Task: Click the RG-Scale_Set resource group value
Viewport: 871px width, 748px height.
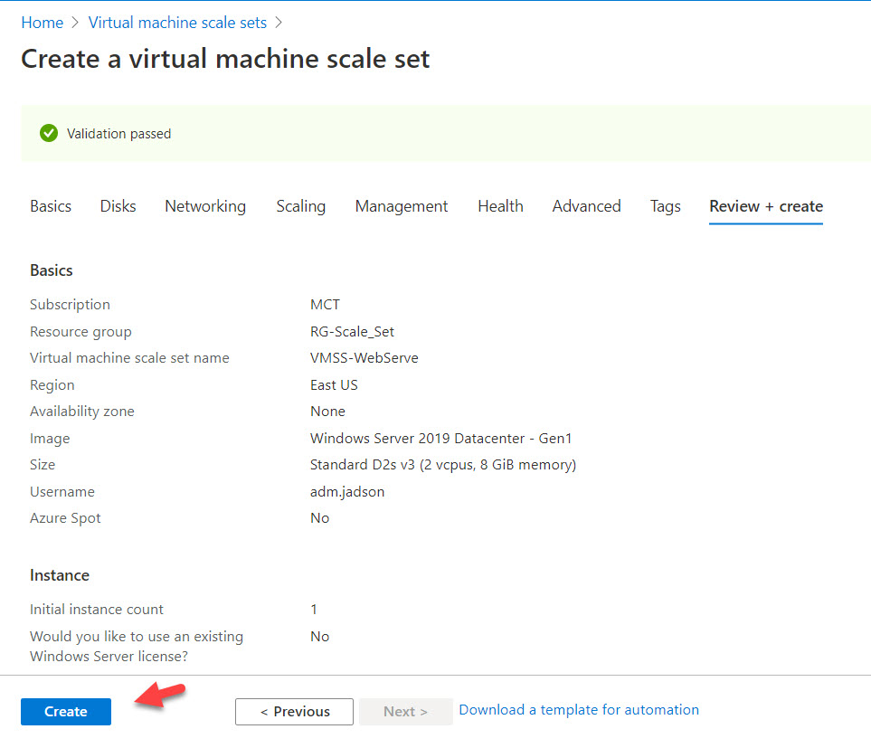Action: [352, 332]
